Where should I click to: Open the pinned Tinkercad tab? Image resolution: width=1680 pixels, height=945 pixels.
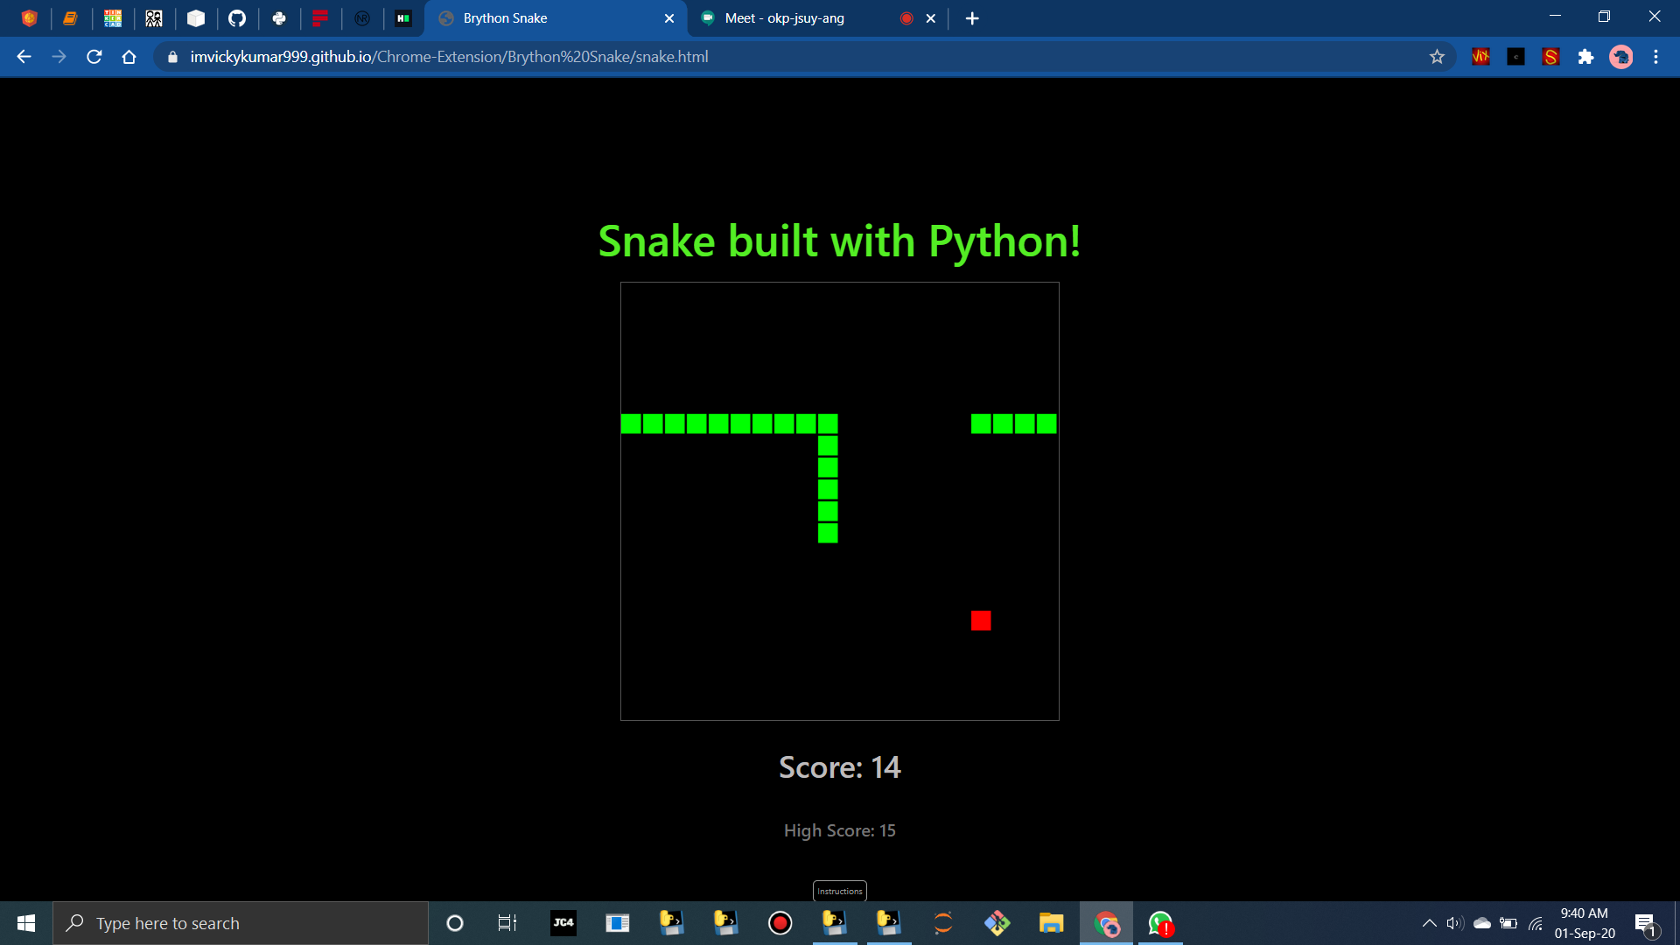tap(113, 18)
